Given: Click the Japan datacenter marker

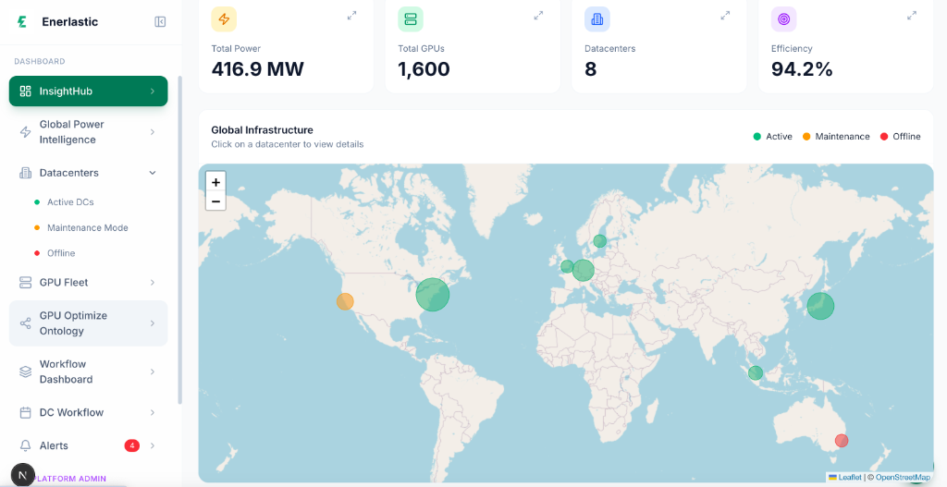Looking at the screenshot, I should coord(820,306).
